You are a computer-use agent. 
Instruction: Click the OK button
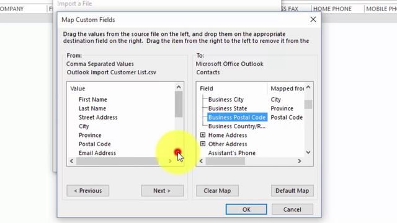point(246,209)
